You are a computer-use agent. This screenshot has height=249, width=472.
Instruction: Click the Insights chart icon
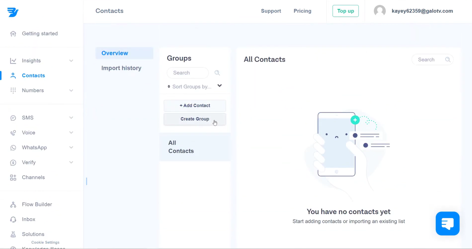click(13, 61)
